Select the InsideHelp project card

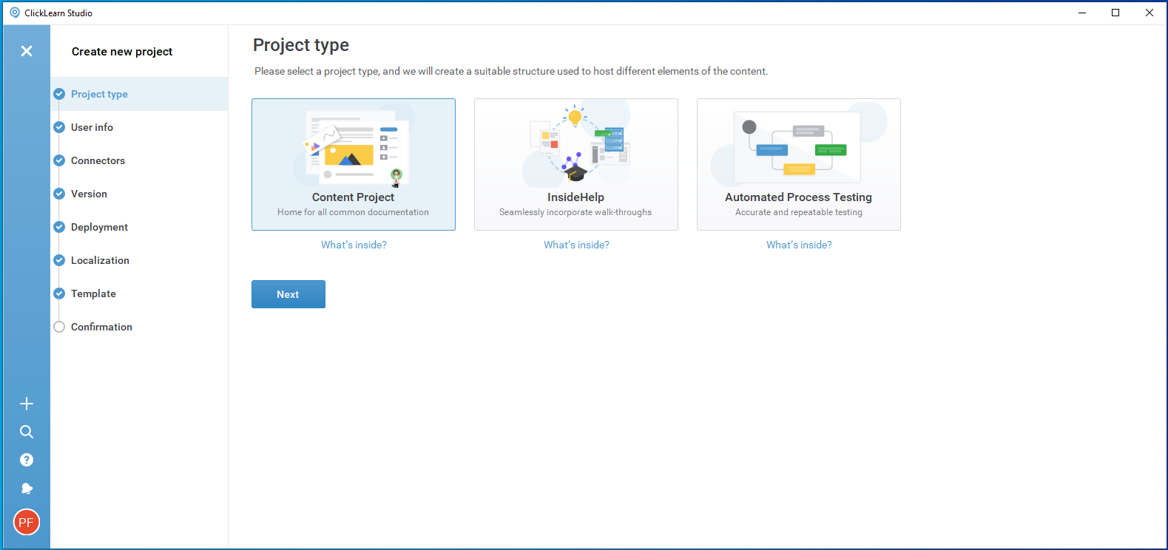coord(576,164)
